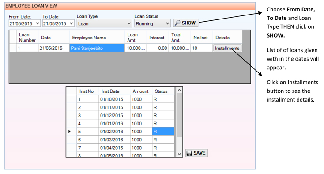Select status cell of installment 4

(163, 123)
